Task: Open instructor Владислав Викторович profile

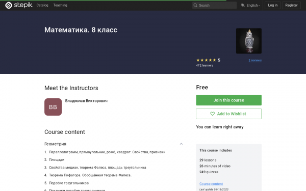Action: 86,101
